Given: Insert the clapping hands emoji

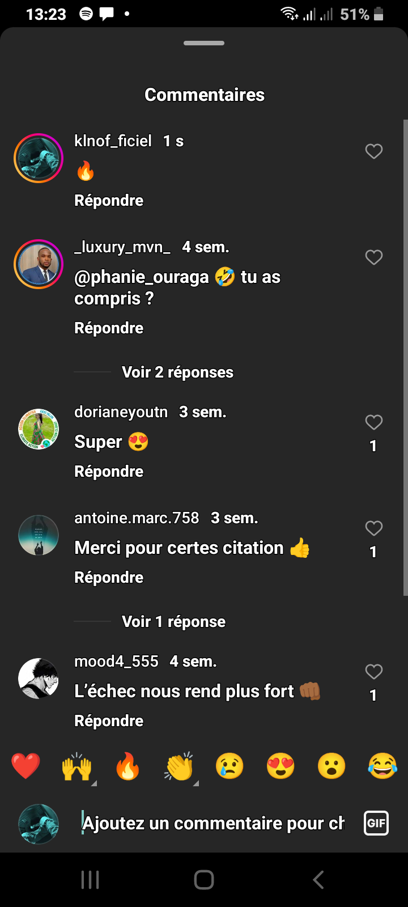Looking at the screenshot, I should [x=179, y=766].
